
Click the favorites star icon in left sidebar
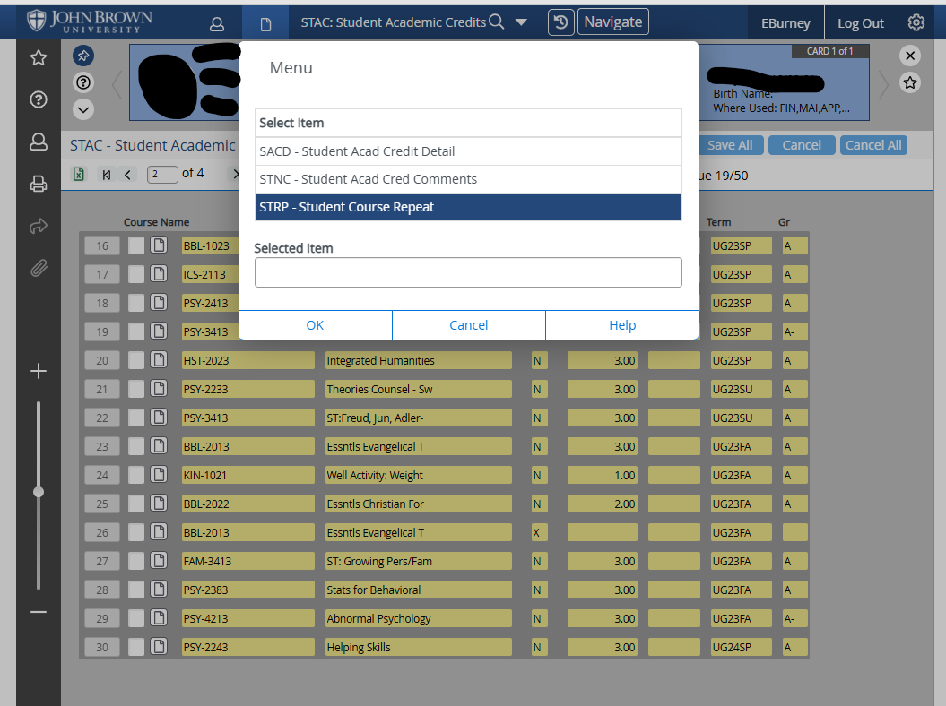pyautogui.click(x=39, y=58)
